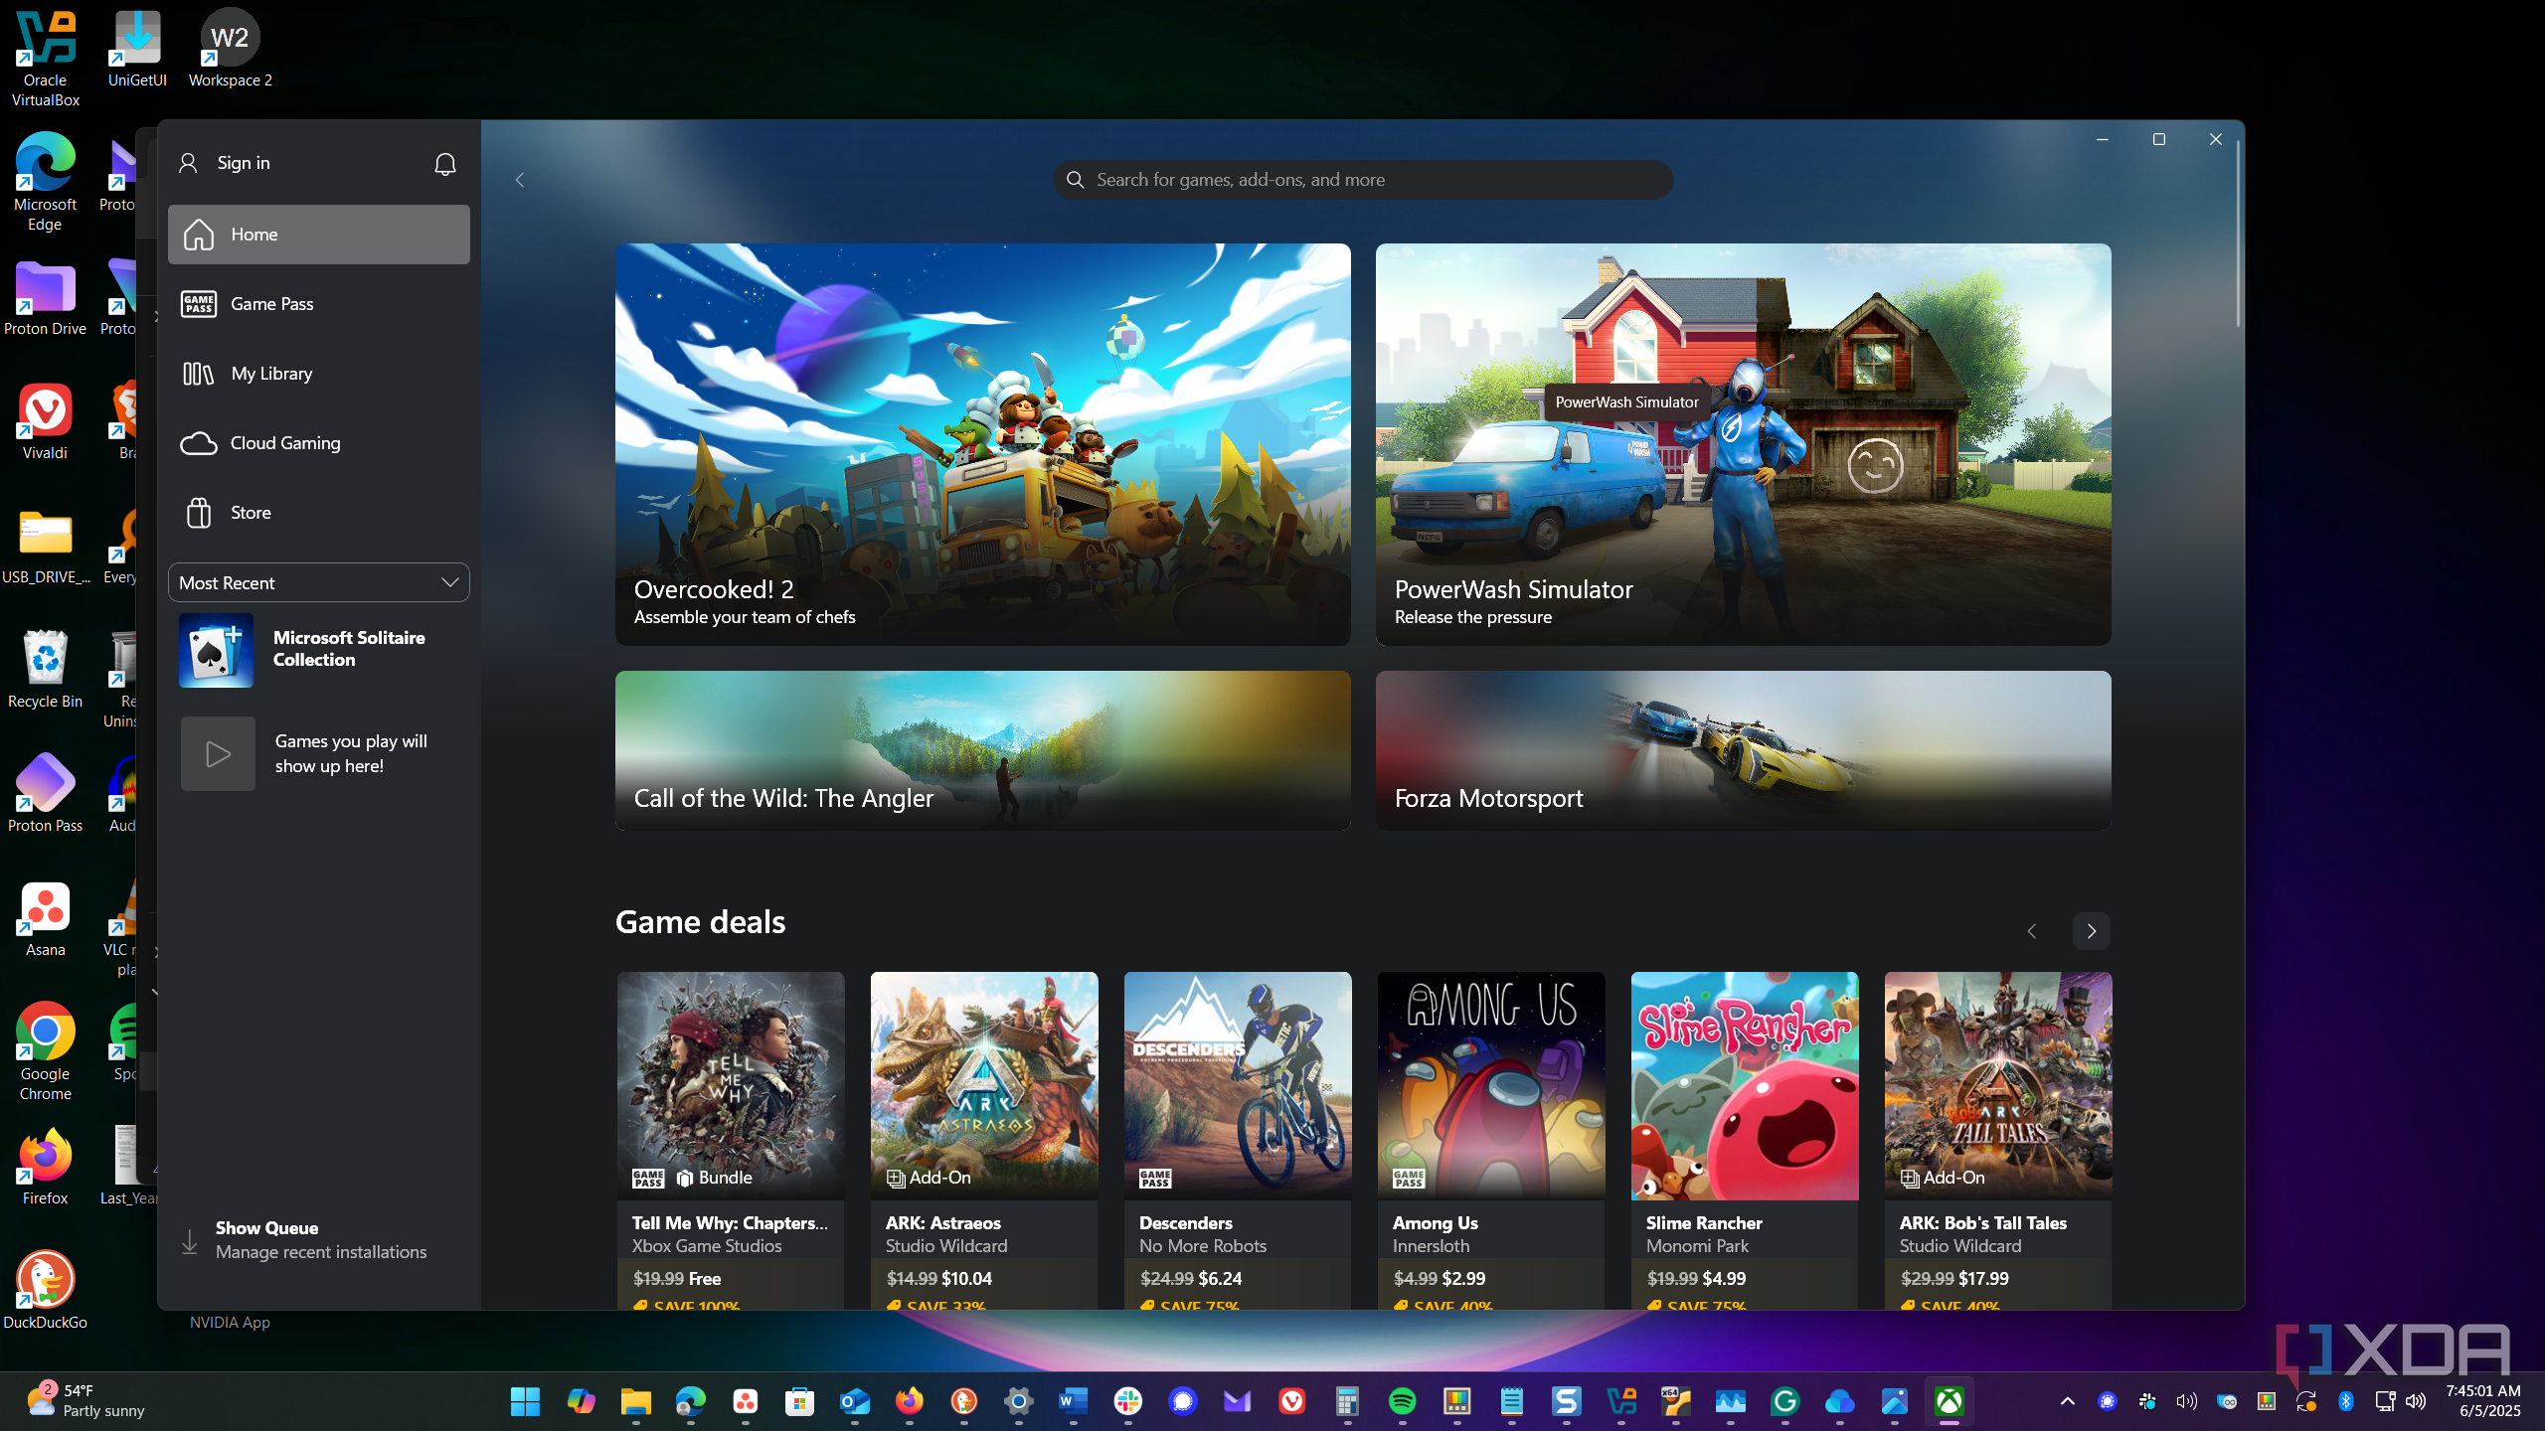Open My Library in the sidebar

pos(319,374)
